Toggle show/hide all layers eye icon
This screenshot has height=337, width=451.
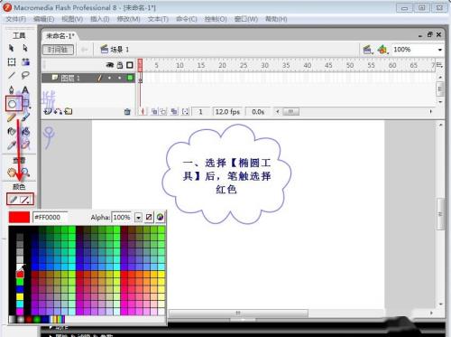pos(110,65)
